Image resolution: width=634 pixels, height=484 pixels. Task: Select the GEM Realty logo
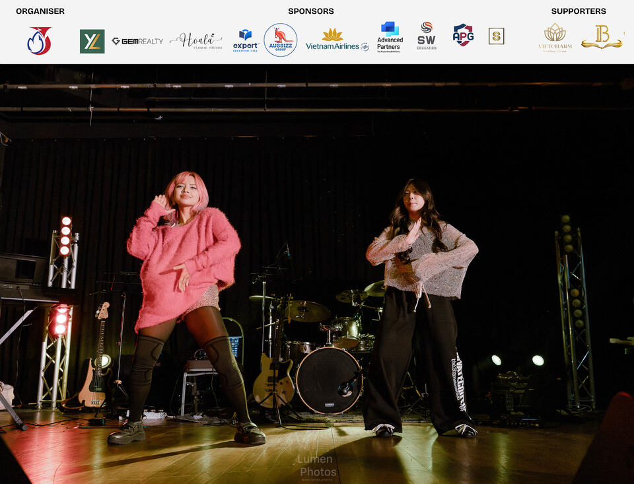click(137, 41)
